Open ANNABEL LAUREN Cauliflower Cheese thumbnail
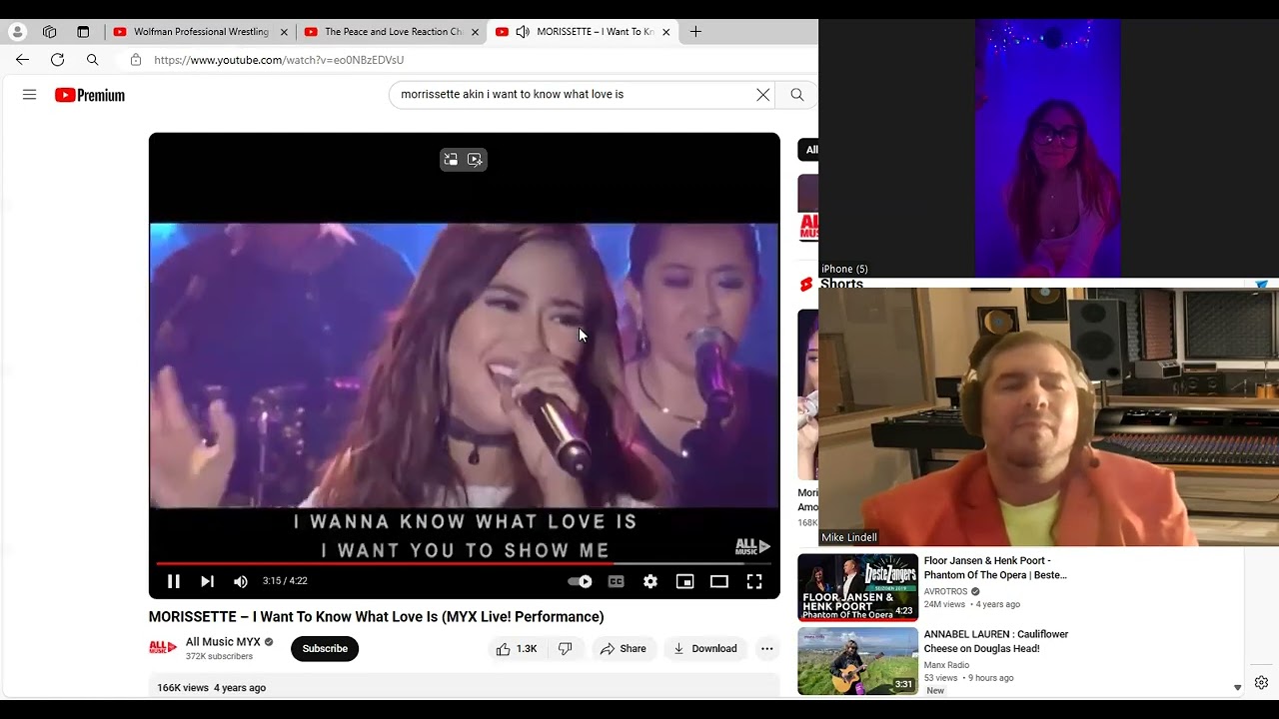Viewport: 1279px width, 719px height. pos(857,661)
